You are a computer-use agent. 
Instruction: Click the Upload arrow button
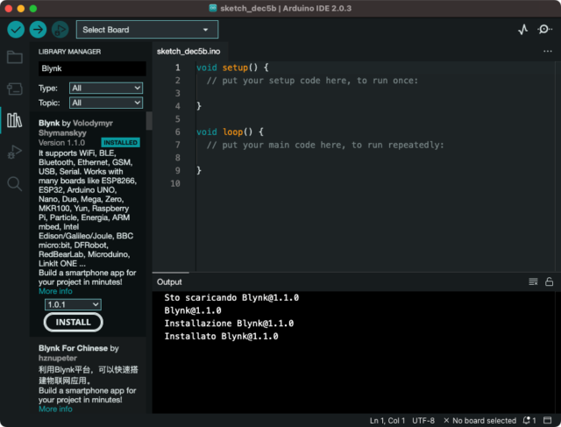(38, 30)
